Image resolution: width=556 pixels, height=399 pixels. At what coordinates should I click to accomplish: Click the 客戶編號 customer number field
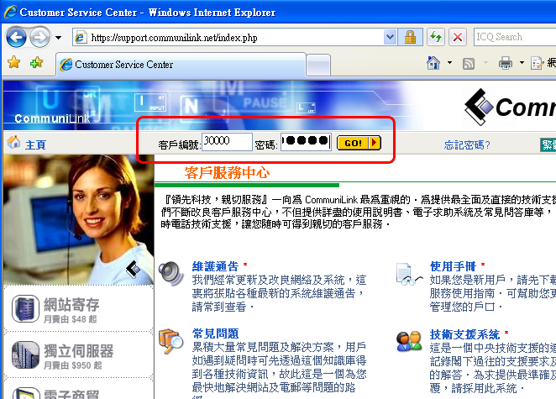coord(227,142)
